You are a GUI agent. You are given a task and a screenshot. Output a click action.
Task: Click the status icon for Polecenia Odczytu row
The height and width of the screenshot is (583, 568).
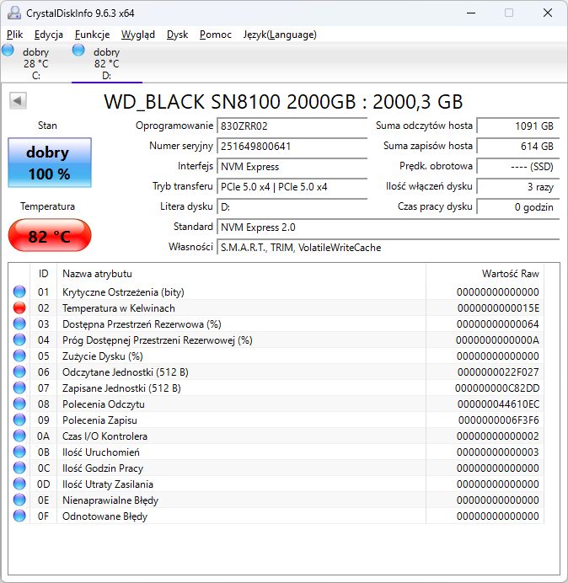[19, 404]
